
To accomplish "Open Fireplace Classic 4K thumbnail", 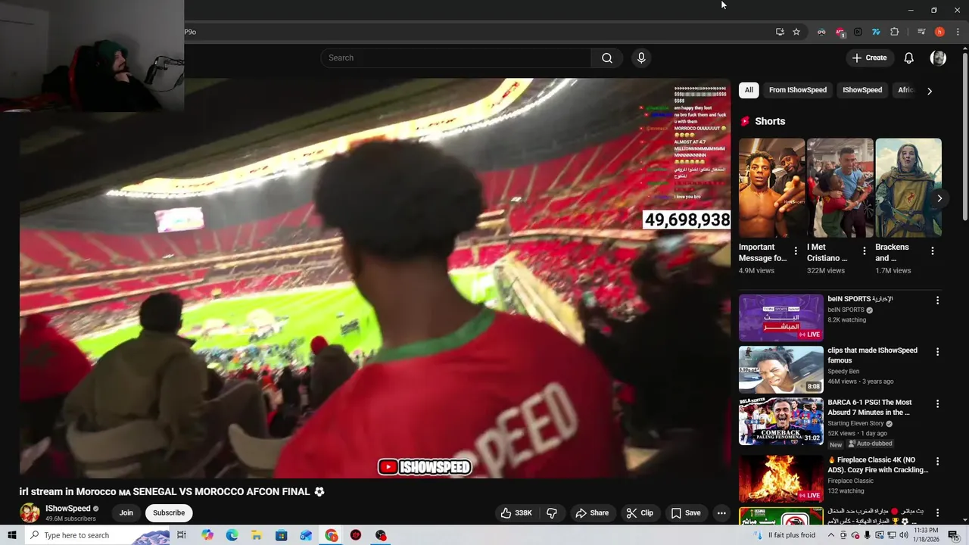I will (781, 478).
